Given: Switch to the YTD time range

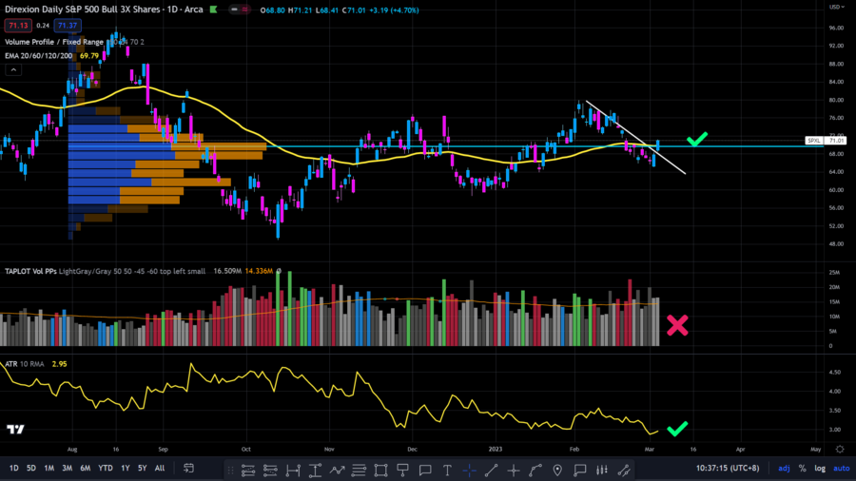Looking at the screenshot, I should point(105,469).
